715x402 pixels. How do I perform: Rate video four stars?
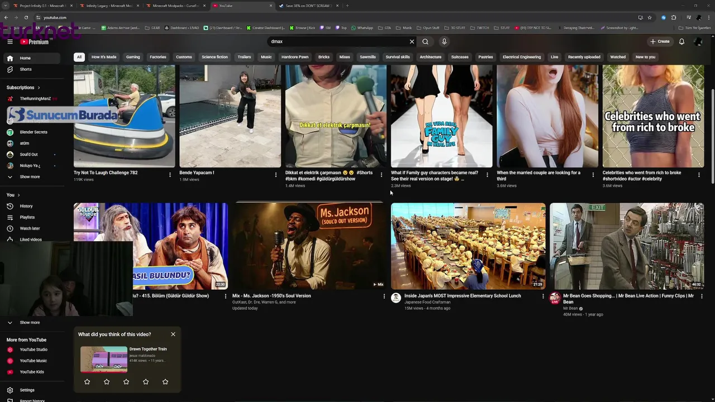click(x=146, y=382)
